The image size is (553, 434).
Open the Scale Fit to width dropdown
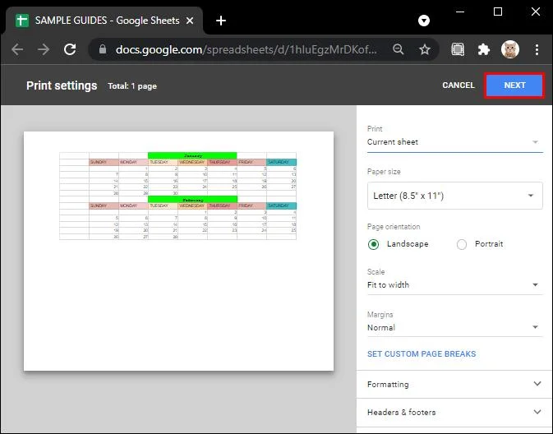[x=454, y=285]
